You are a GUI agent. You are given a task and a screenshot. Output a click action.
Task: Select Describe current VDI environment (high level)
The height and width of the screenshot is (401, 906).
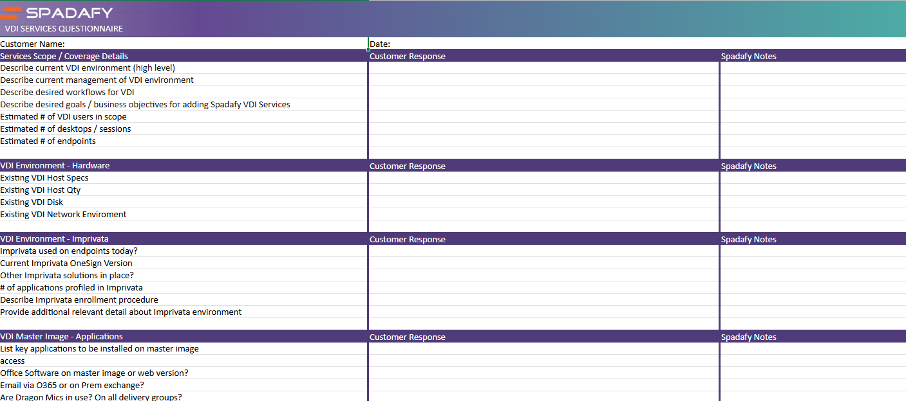coord(184,67)
